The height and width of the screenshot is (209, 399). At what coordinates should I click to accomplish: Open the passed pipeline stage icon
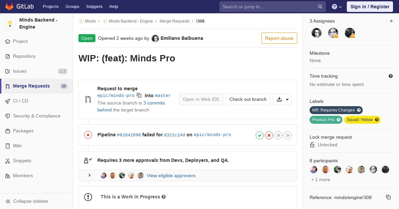point(260,135)
